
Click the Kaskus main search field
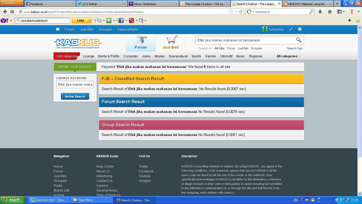(245, 40)
